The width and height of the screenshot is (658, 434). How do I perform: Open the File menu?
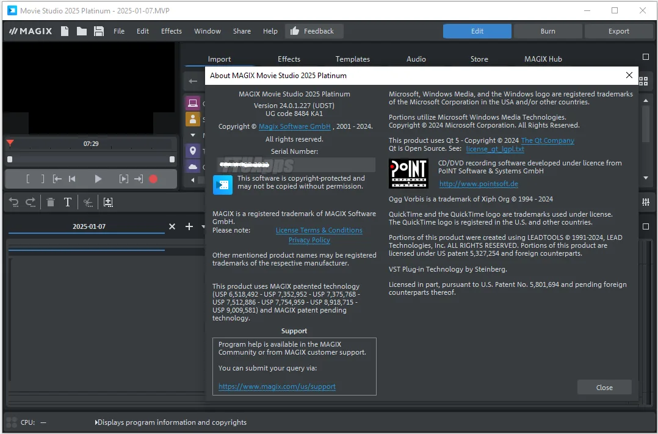pyautogui.click(x=119, y=31)
